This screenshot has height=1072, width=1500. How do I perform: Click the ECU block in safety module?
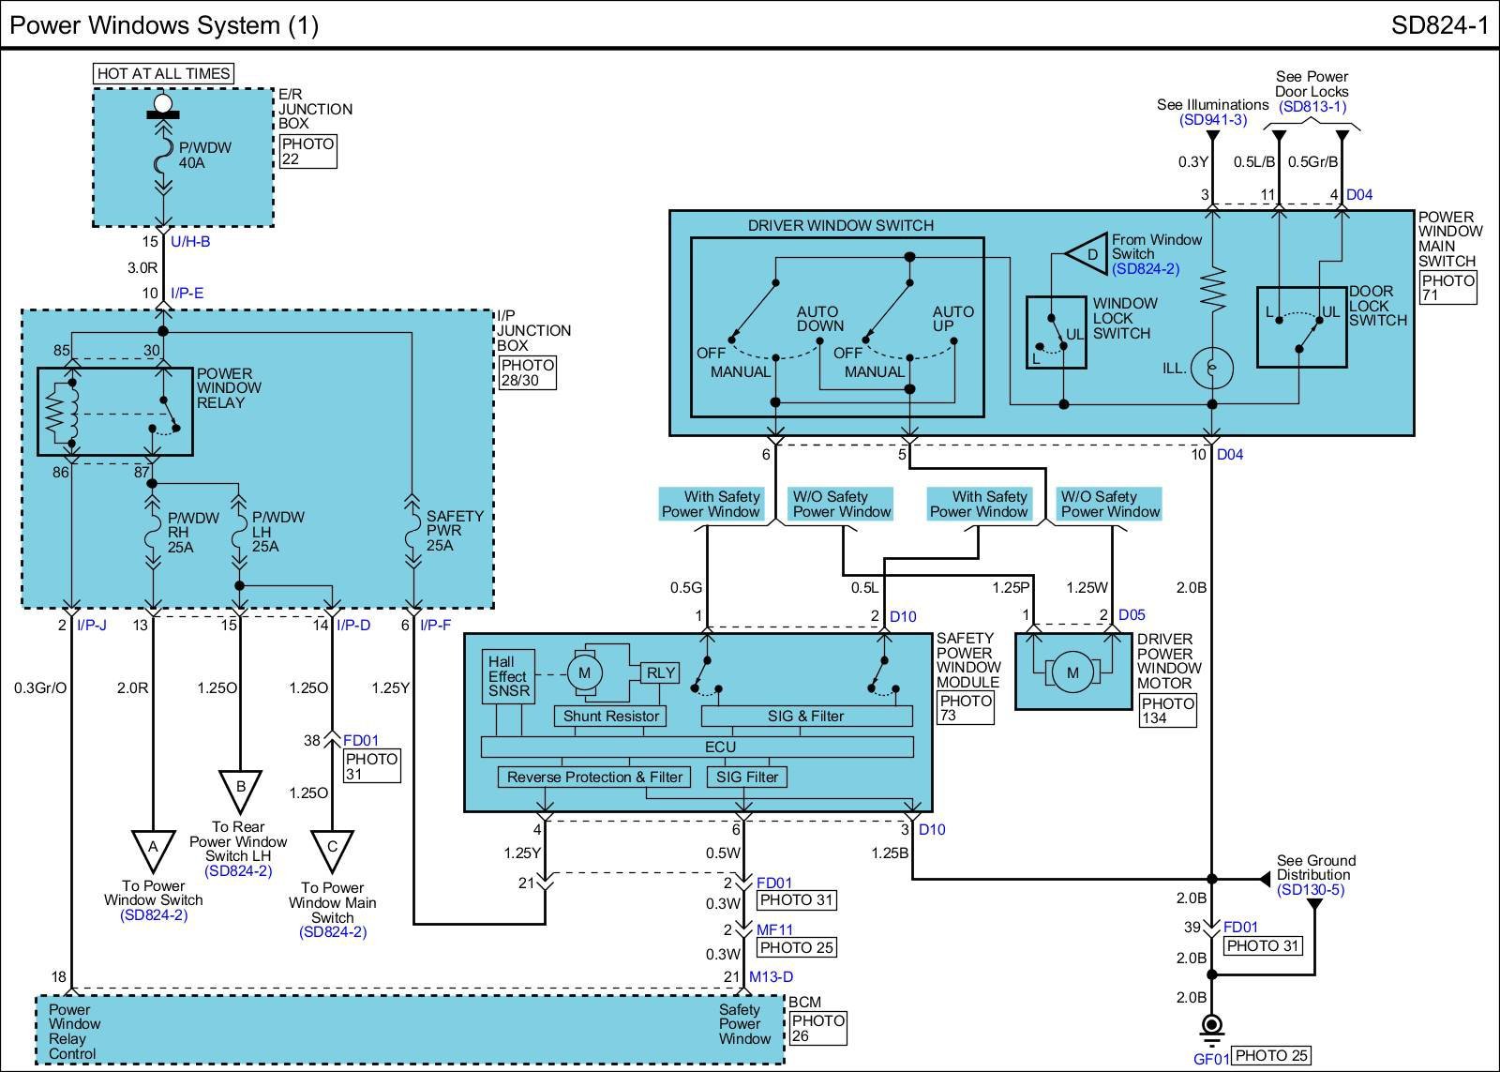pyautogui.click(x=697, y=747)
